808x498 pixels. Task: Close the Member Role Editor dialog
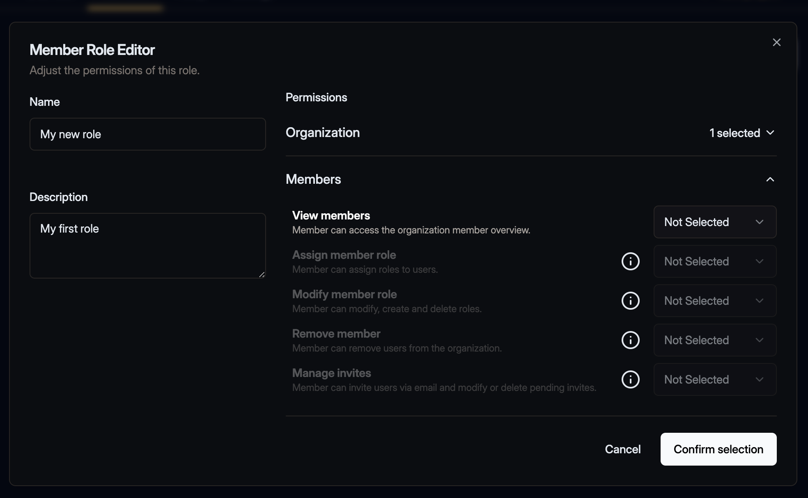[x=776, y=42]
